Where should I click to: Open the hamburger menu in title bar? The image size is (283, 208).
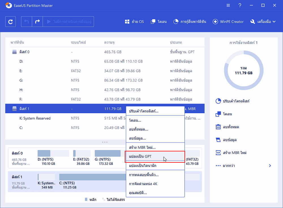point(228,5)
